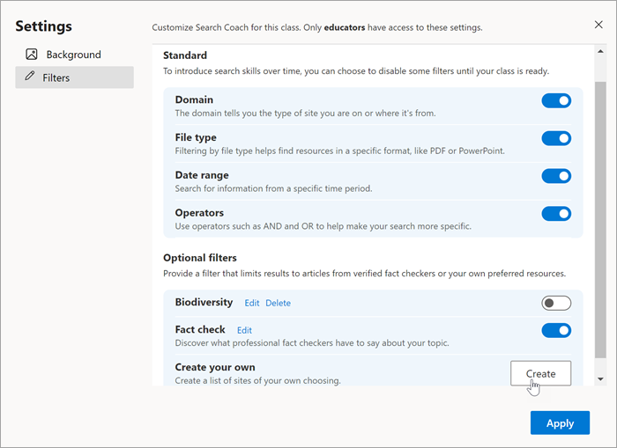Click the Create your own label
Viewport: 617px width, 448px height.
coord(215,367)
